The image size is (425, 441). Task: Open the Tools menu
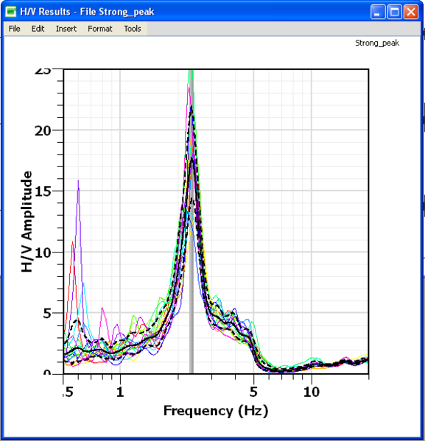click(x=133, y=29)
